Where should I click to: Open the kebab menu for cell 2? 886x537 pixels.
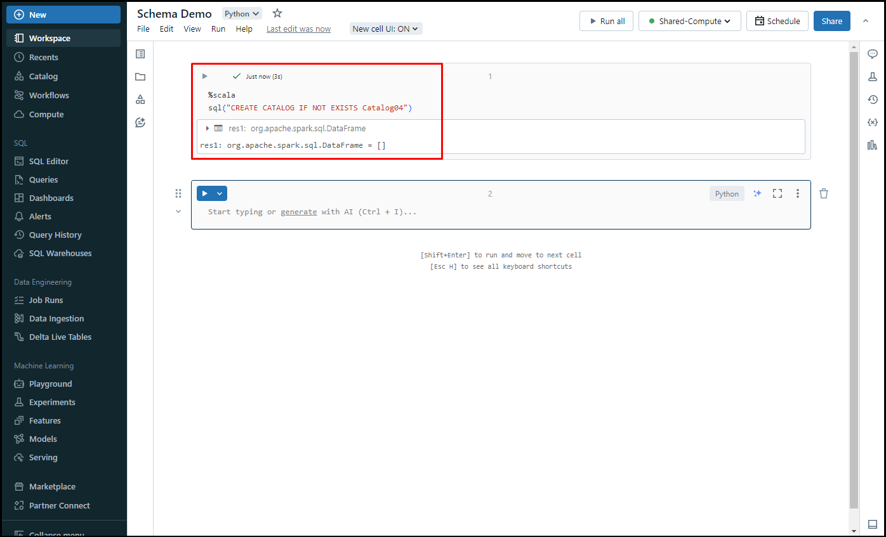coord(798,193)
